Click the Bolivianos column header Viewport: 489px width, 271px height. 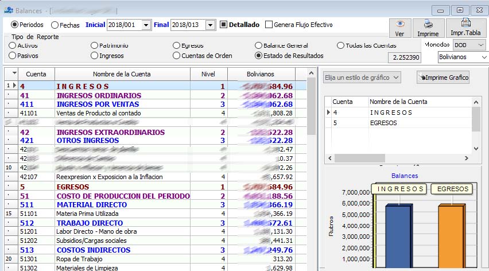(261, 74)
